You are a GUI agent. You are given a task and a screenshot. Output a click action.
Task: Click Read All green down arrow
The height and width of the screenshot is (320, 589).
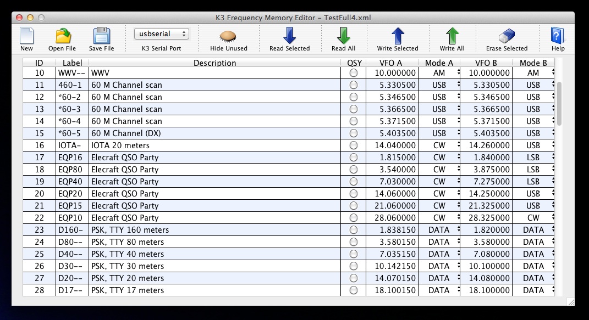343,36
